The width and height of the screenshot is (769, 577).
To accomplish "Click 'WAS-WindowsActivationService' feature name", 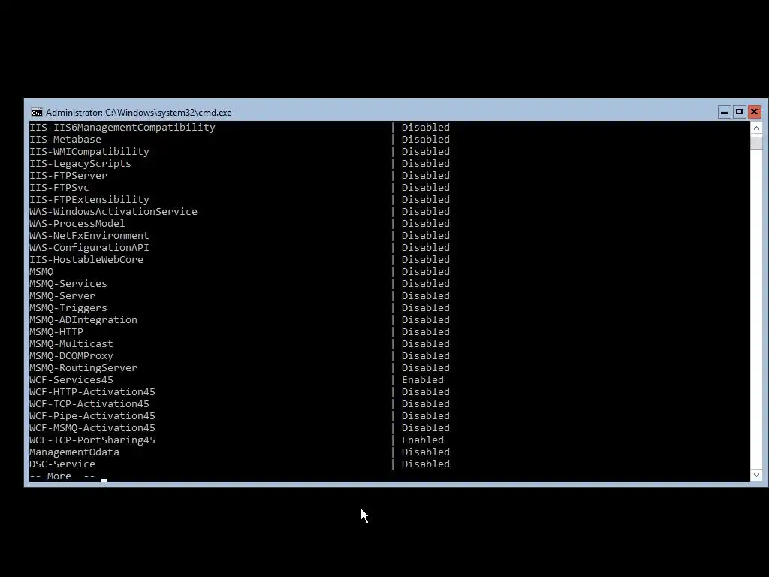I will [x=113, y=211].
